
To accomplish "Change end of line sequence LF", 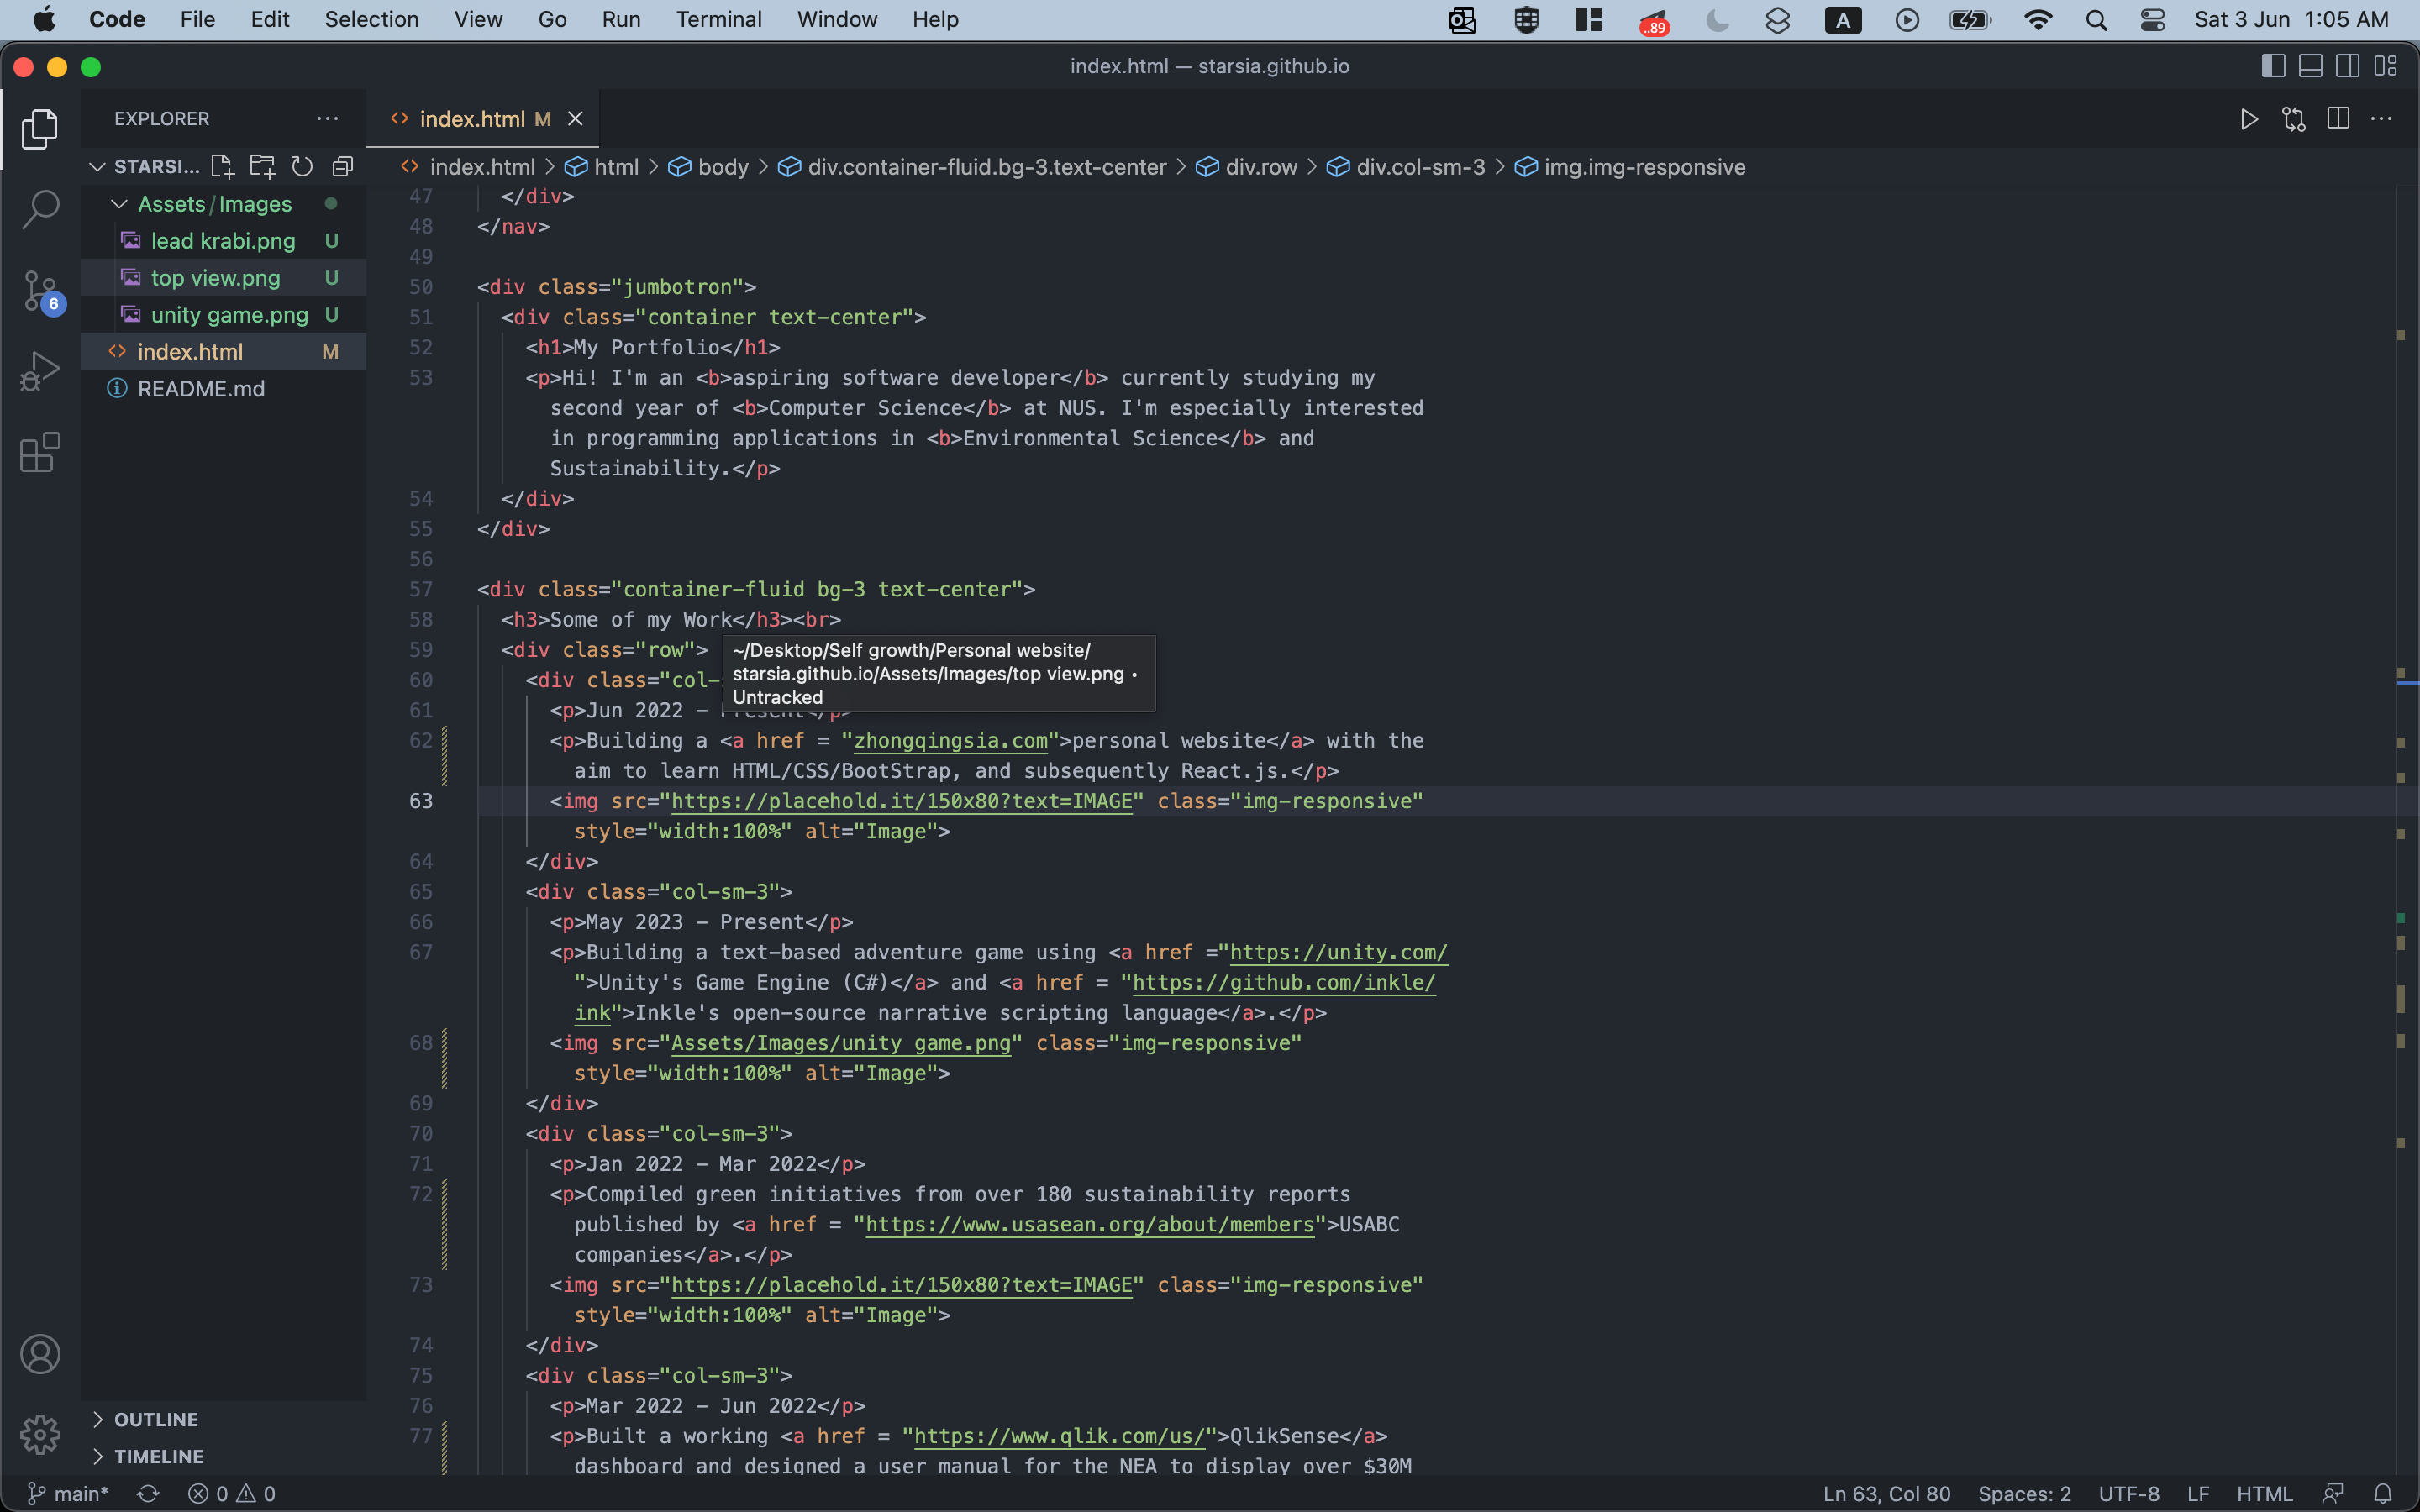I will [2197, 1493].
